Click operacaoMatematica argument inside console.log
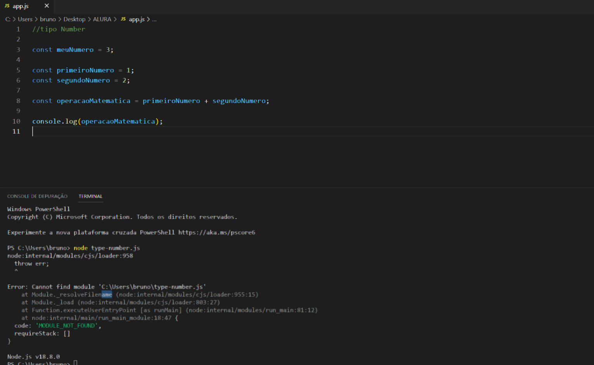Image resolution: width=594 pixels, height=365 pixels. tap(118, 121)
